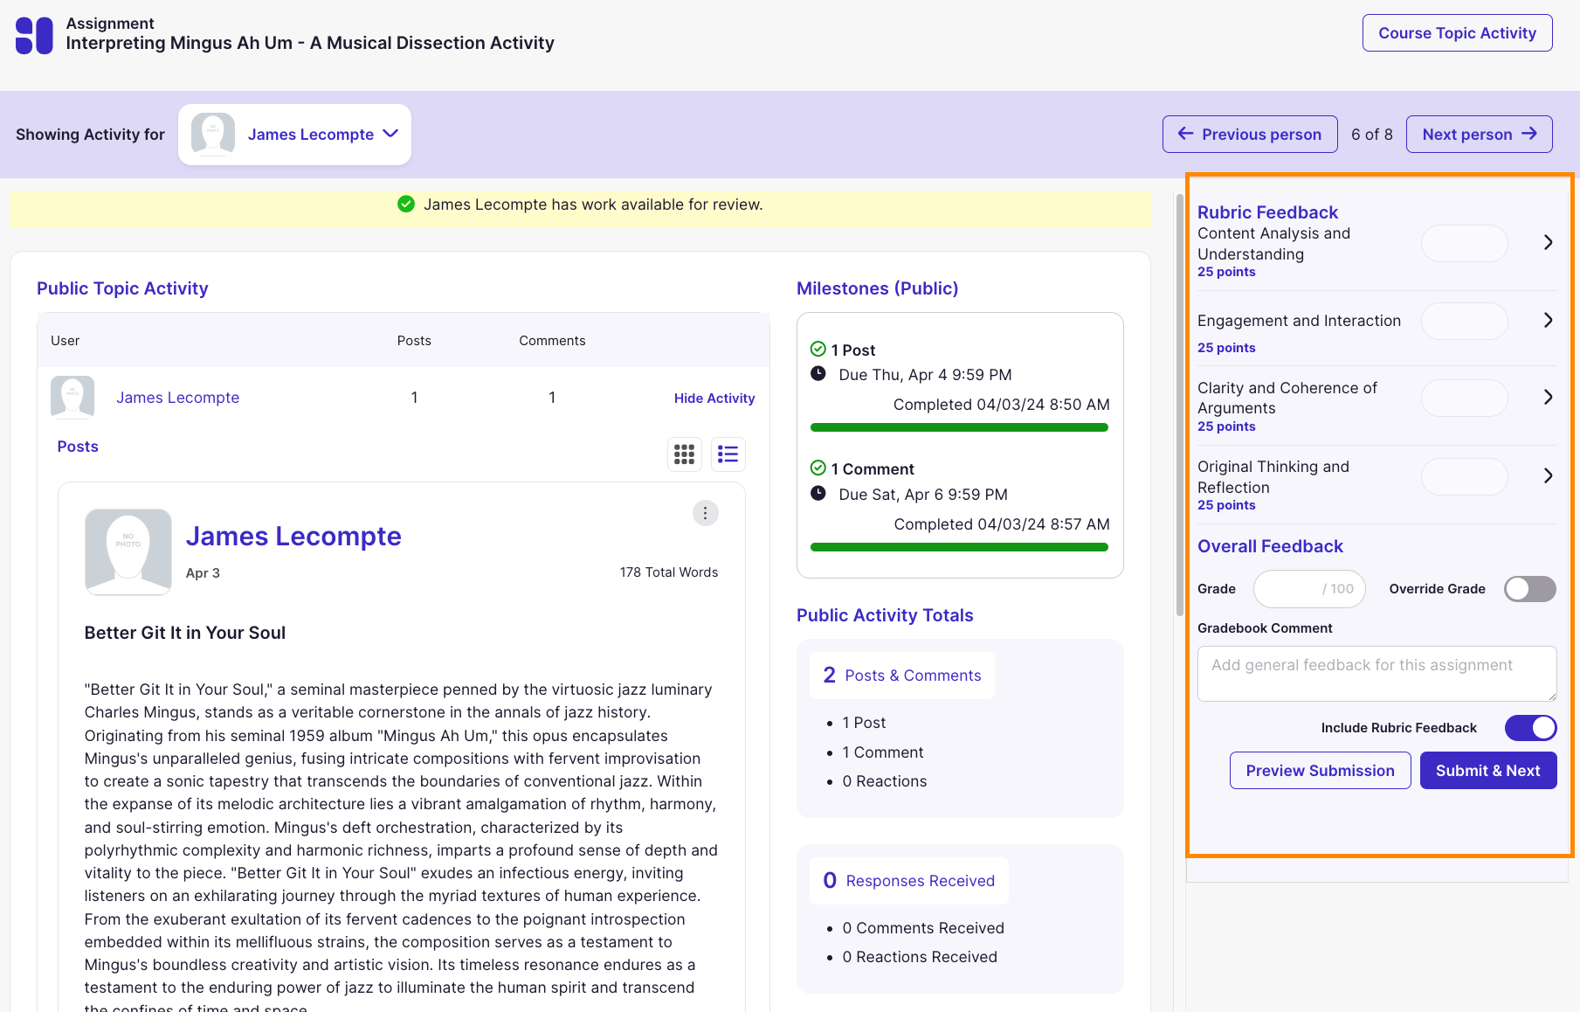Click James Lecompte avatar in user table row
The image size is (1580, 1012).
tap(72, 398)
